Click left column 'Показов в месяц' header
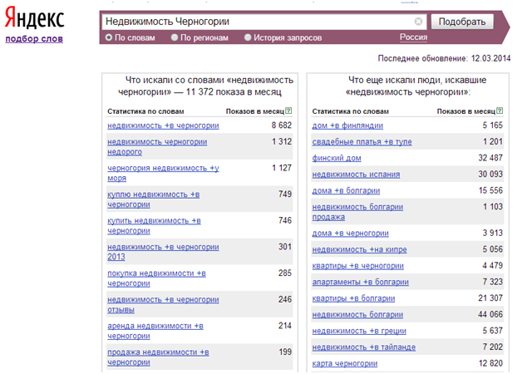Screen dimensions: 522x374 pos(255,111)
